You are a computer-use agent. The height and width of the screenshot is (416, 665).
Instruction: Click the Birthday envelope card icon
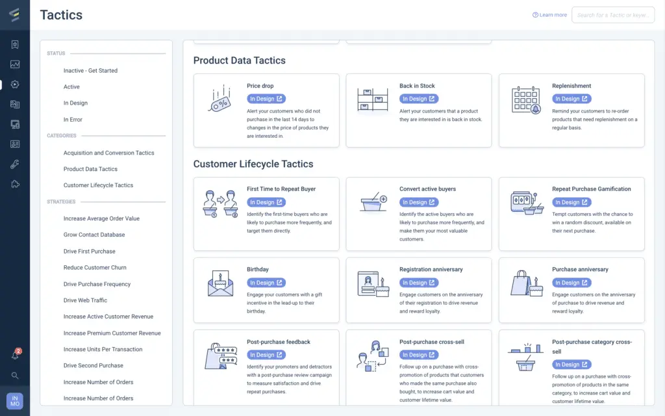click(220, 283)
